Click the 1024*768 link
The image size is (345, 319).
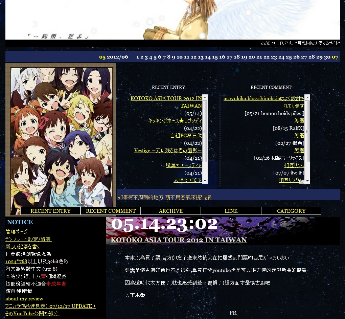[x=16, y=261]
